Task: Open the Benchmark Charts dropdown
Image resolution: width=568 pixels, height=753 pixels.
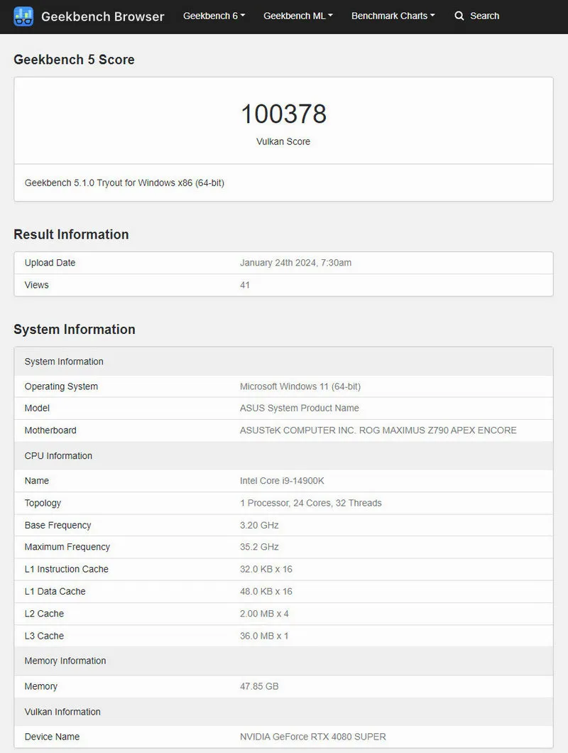Action: click(x=393, y=16)
